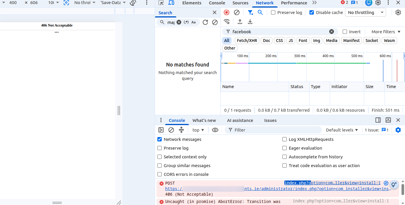Open Default levels dropdown

(x=342, y=130)
